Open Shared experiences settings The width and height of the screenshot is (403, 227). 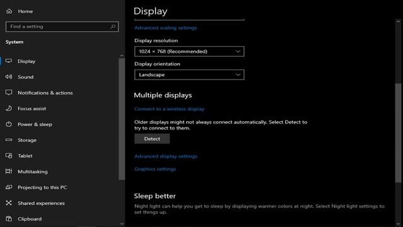coord(41,203)
